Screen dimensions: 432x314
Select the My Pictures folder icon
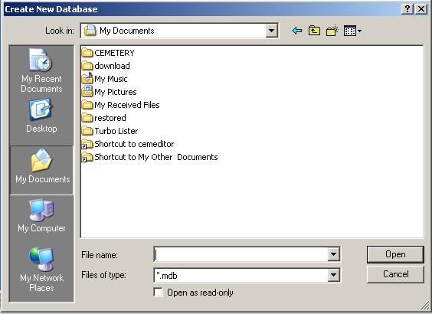coord(87,91)
